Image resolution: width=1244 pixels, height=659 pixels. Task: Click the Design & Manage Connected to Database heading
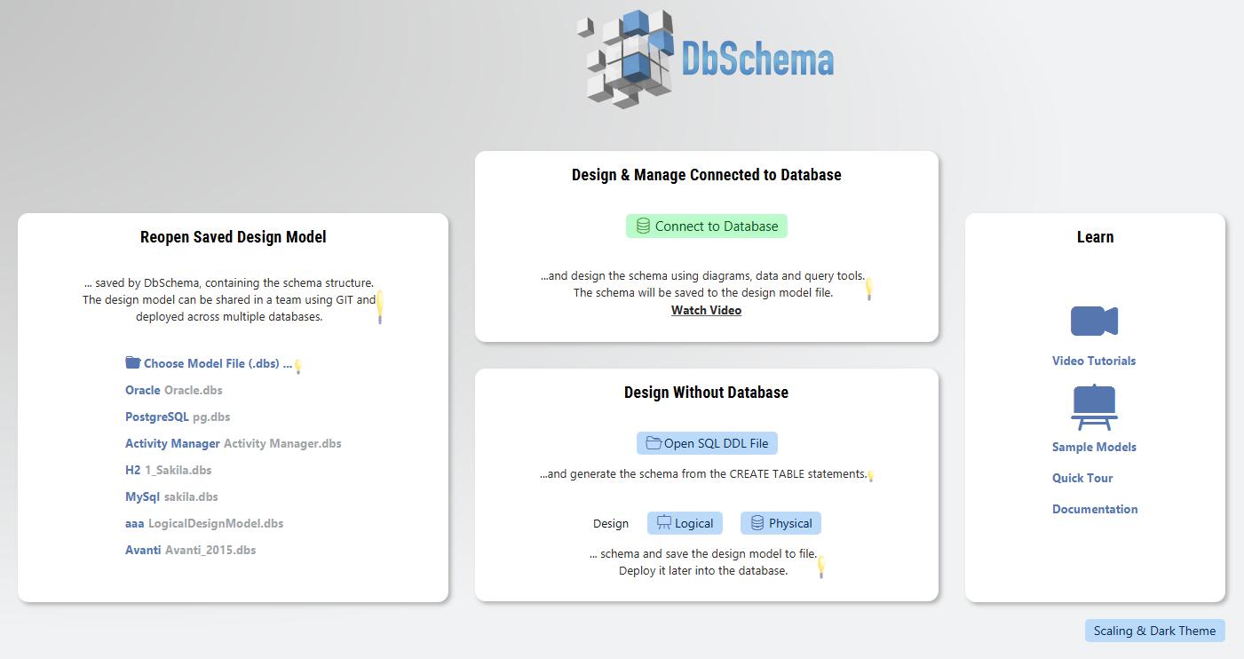707,175
